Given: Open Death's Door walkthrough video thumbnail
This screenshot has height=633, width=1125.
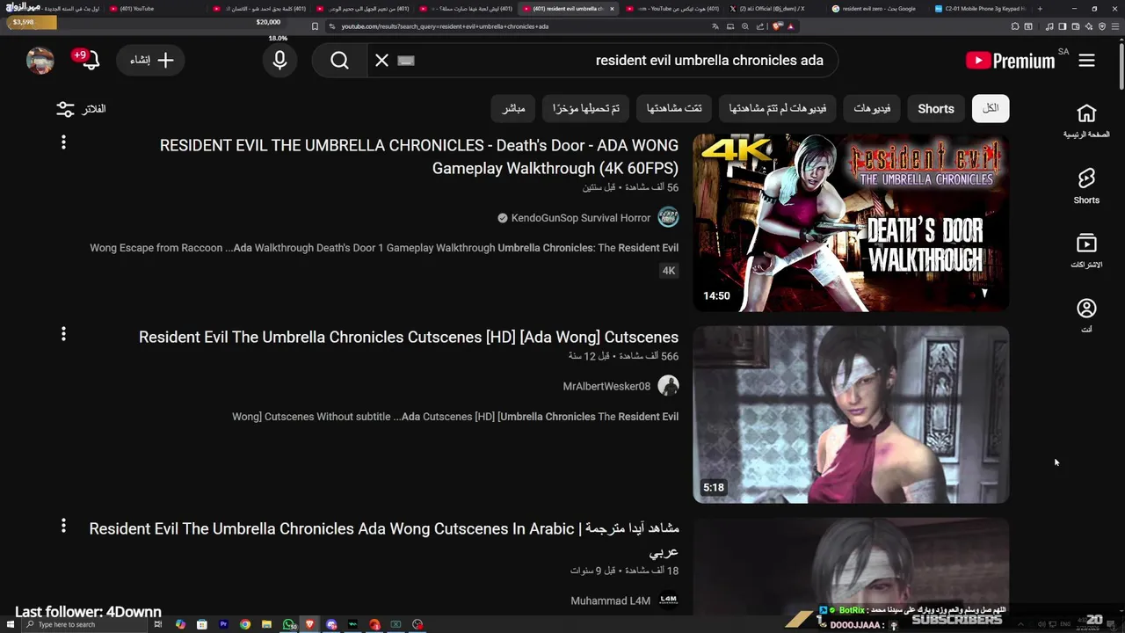Looking at the screenshot, I should point(851,222).
